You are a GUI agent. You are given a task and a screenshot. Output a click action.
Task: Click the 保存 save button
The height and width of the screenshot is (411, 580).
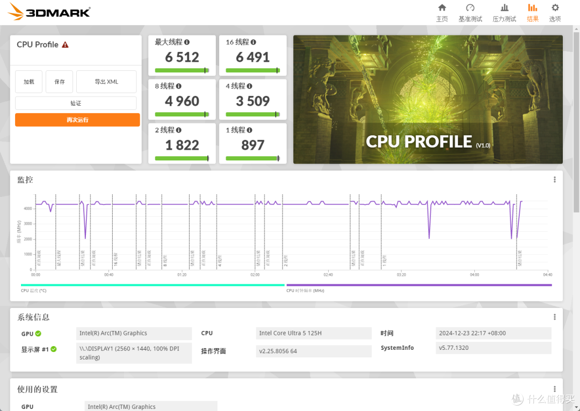59,82
